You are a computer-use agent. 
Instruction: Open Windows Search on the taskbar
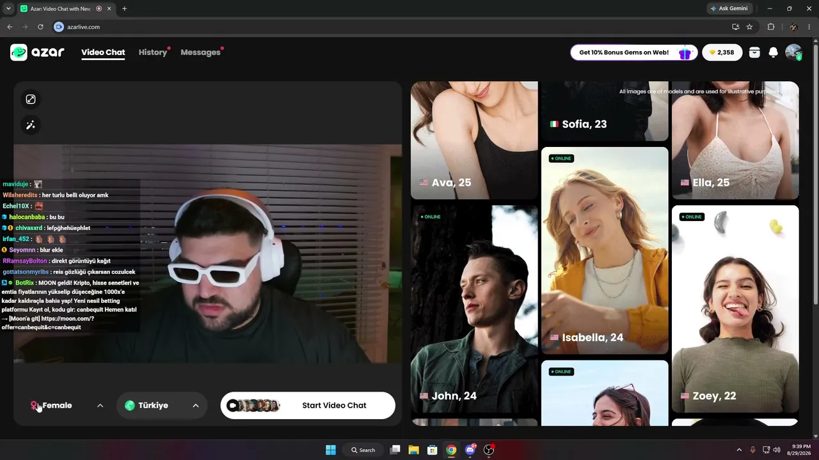(363, 450)
